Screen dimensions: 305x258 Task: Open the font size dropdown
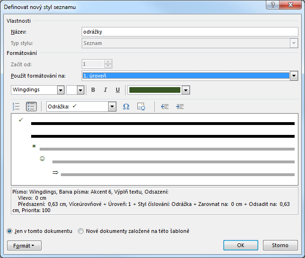(x=80, y=90)
